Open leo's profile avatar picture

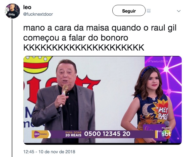[x=12, y=11]
